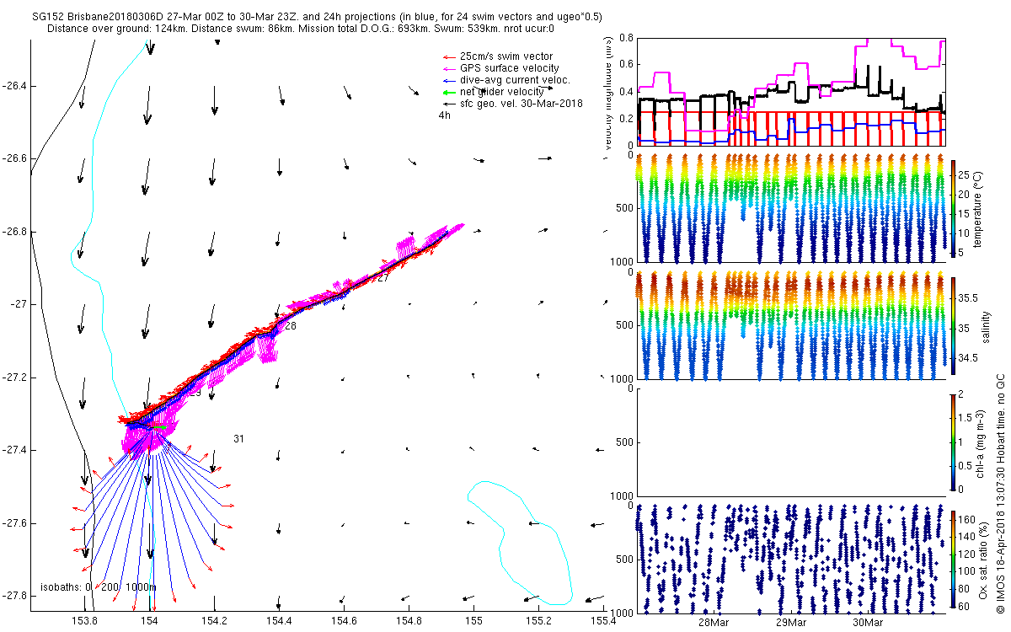This screenshot has width=1011, height=632.
Task: Click the plot title starting 'SG152 Brisbane20180306D'
Action: [317, 17]
